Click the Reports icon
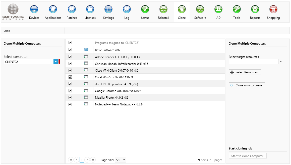291x165 pixels. [255, 10]
